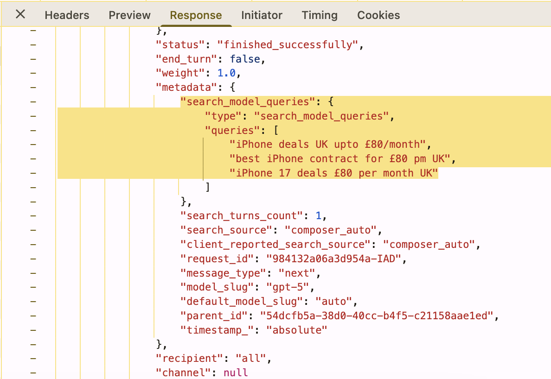Click the search_turns_count value 1
Screen dimensions: 551x379
pyautogui.click(x=318, y=216)
